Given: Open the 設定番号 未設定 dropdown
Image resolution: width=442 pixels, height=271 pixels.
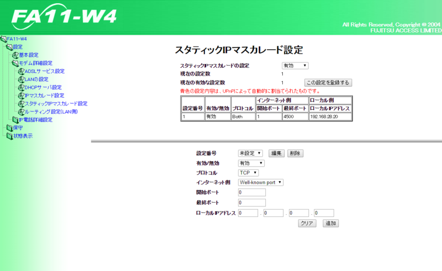Looking at the screenshot, I should pyautogui.click(x=250, y=153).
